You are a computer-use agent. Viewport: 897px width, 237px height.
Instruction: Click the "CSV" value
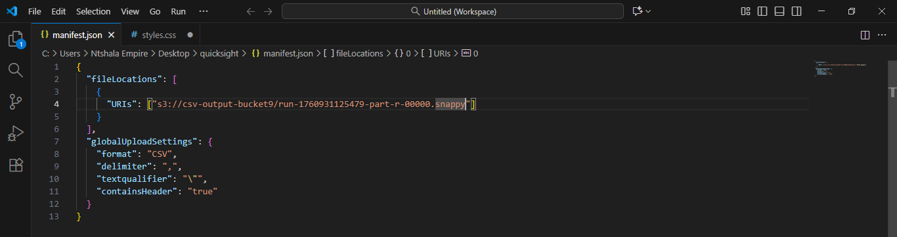tap(160, 154)
